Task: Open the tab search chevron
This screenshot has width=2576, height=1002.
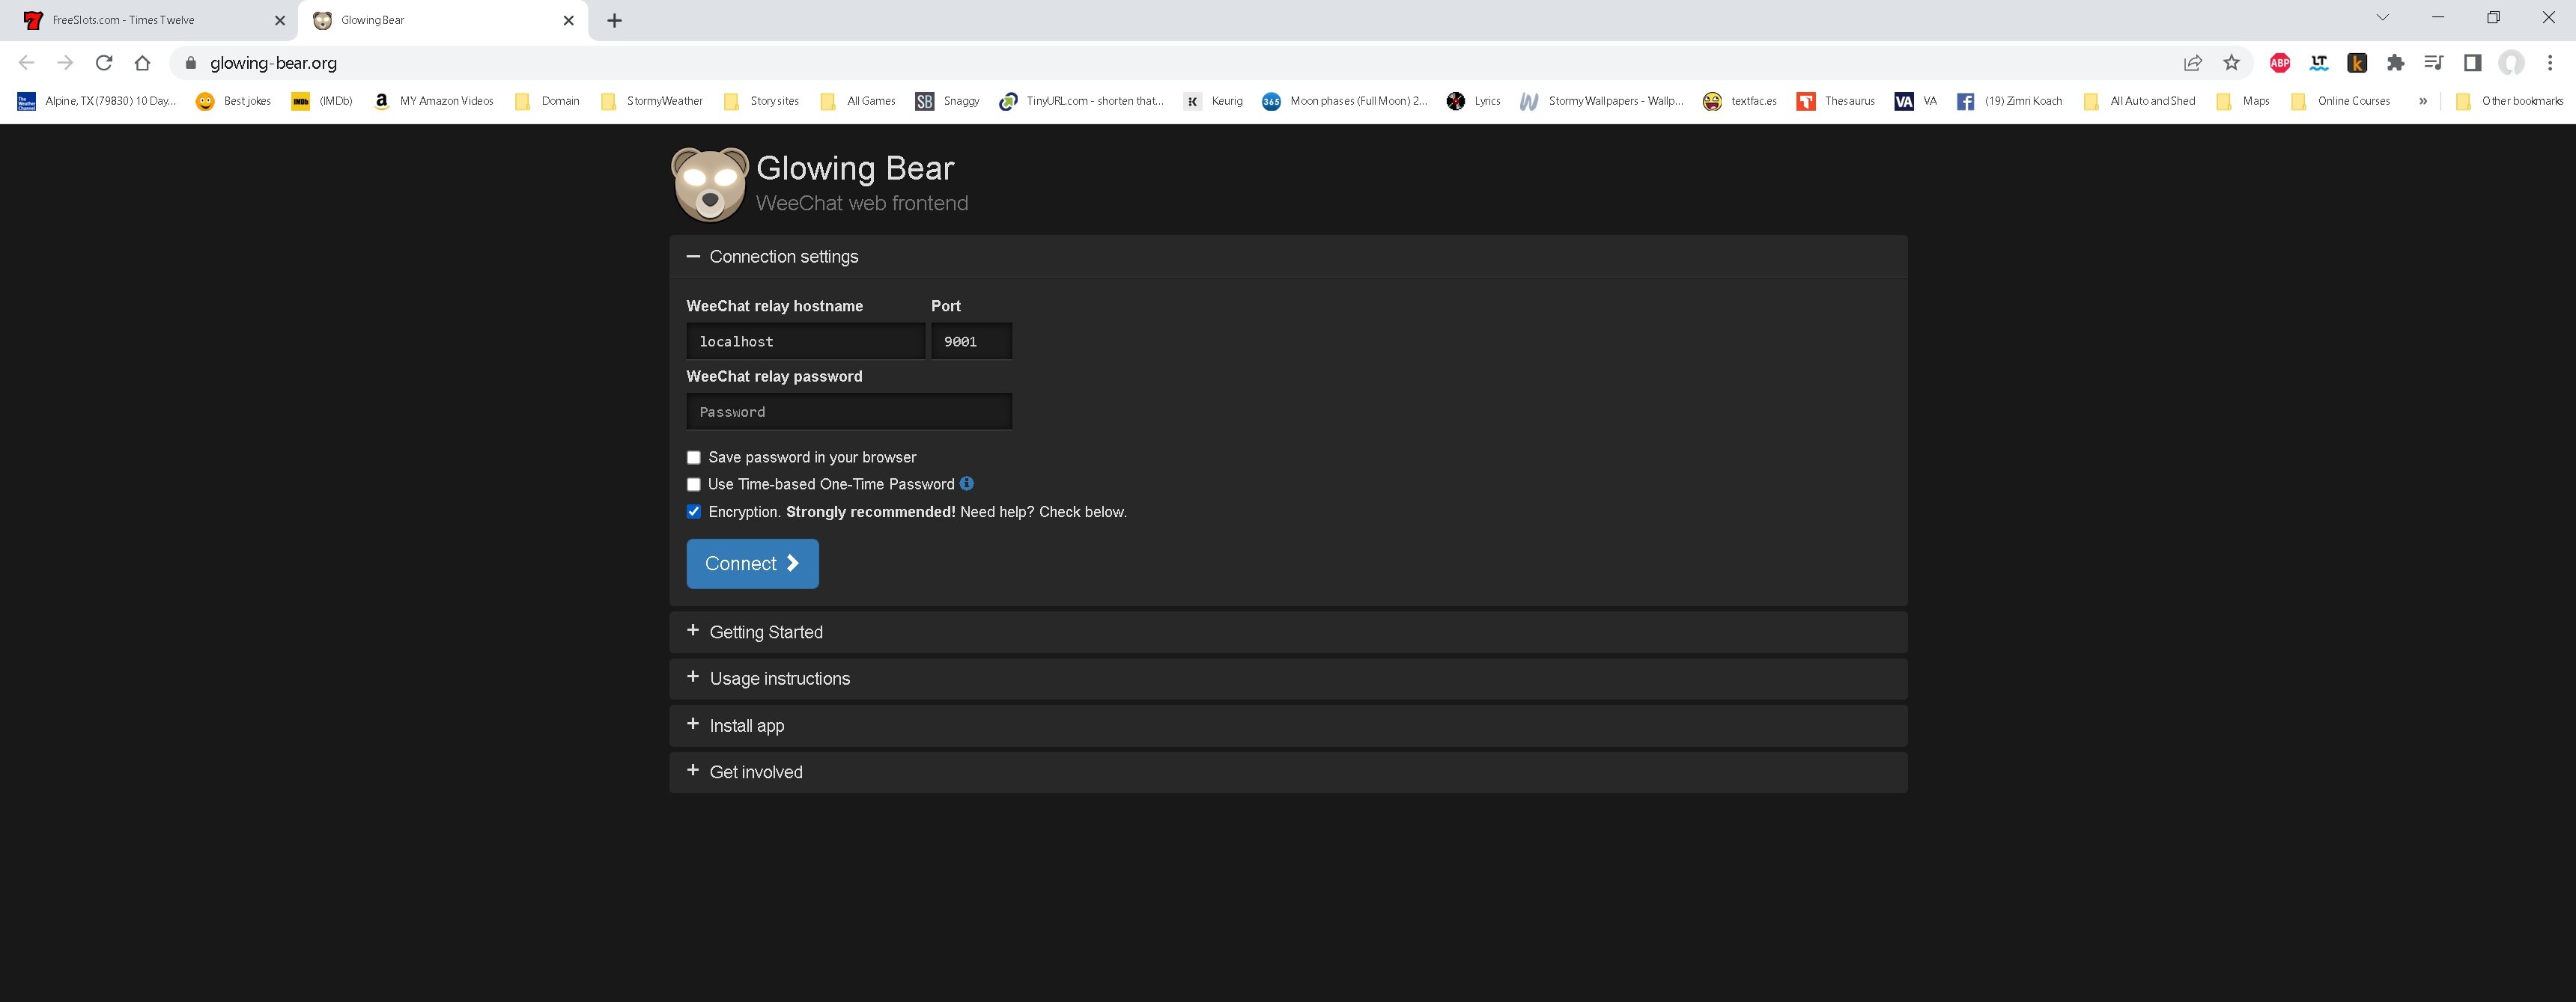Action: 2382,17
